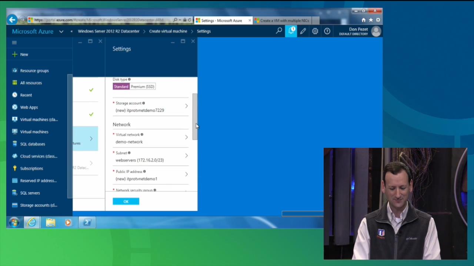Click the OK button
The image size is (474, 266).
tap(126, 201)
